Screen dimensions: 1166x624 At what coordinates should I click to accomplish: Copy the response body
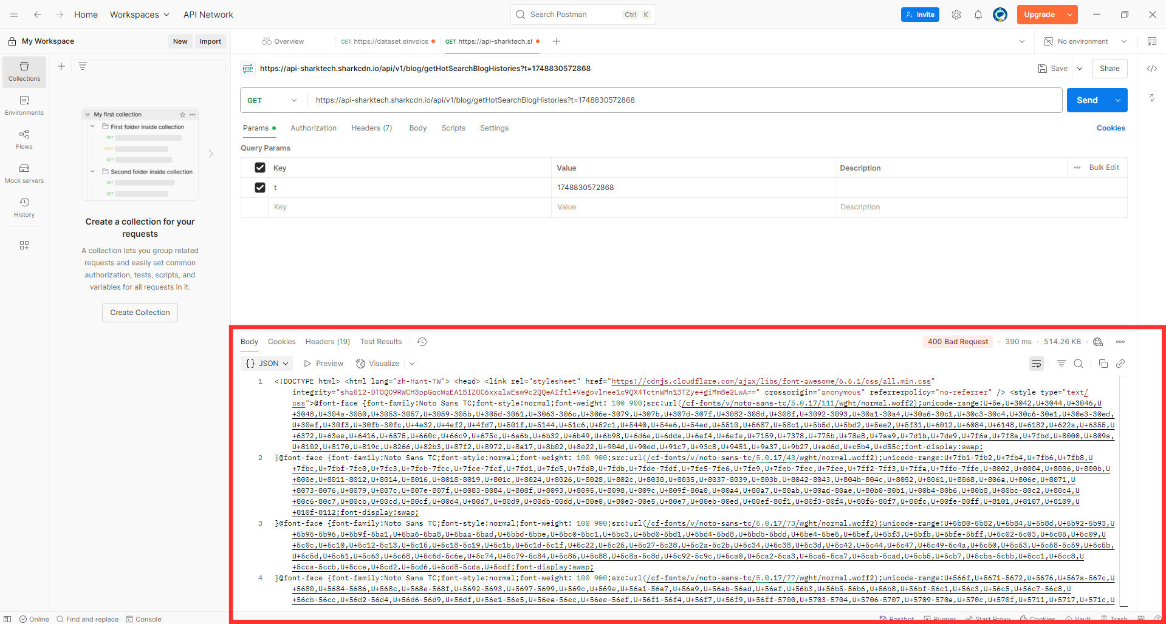click(x=1103, y=364)
